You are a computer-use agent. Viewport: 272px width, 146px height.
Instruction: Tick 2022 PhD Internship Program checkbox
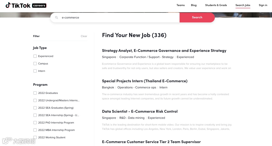click(x=35, y=123)
